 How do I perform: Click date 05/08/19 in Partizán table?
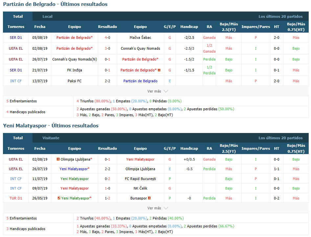click(40, 38)
